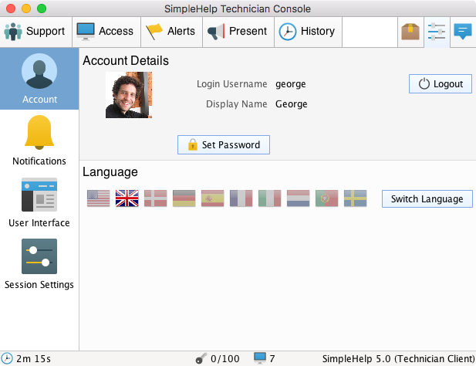
Task: Select the Spanish flag language
Action: [x=212, y=198]
